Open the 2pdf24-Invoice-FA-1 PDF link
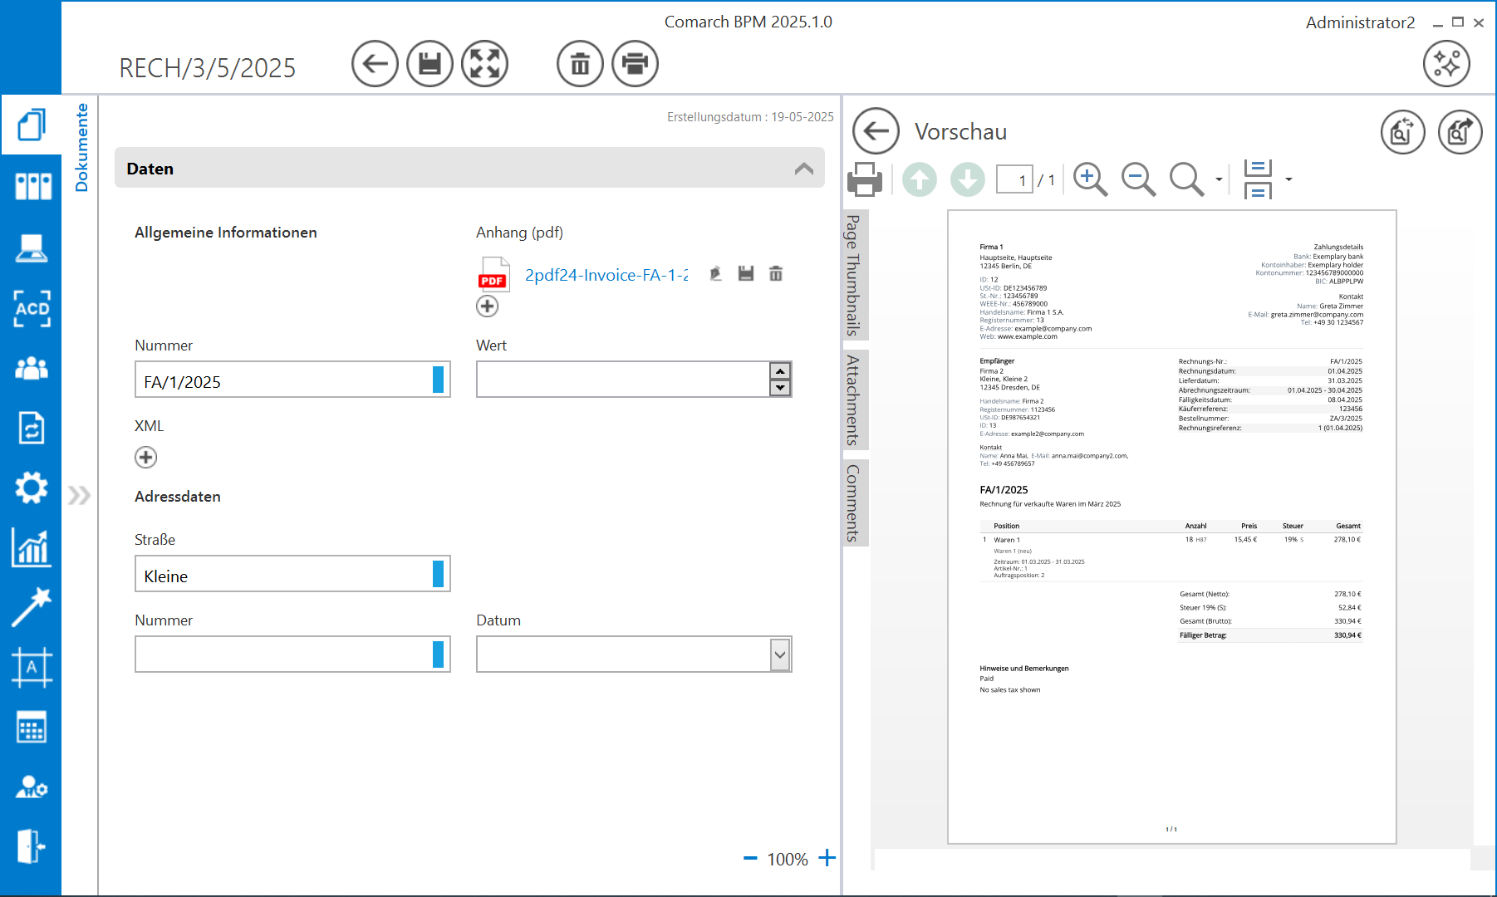Screen dimensions: 1497x897 606,275
